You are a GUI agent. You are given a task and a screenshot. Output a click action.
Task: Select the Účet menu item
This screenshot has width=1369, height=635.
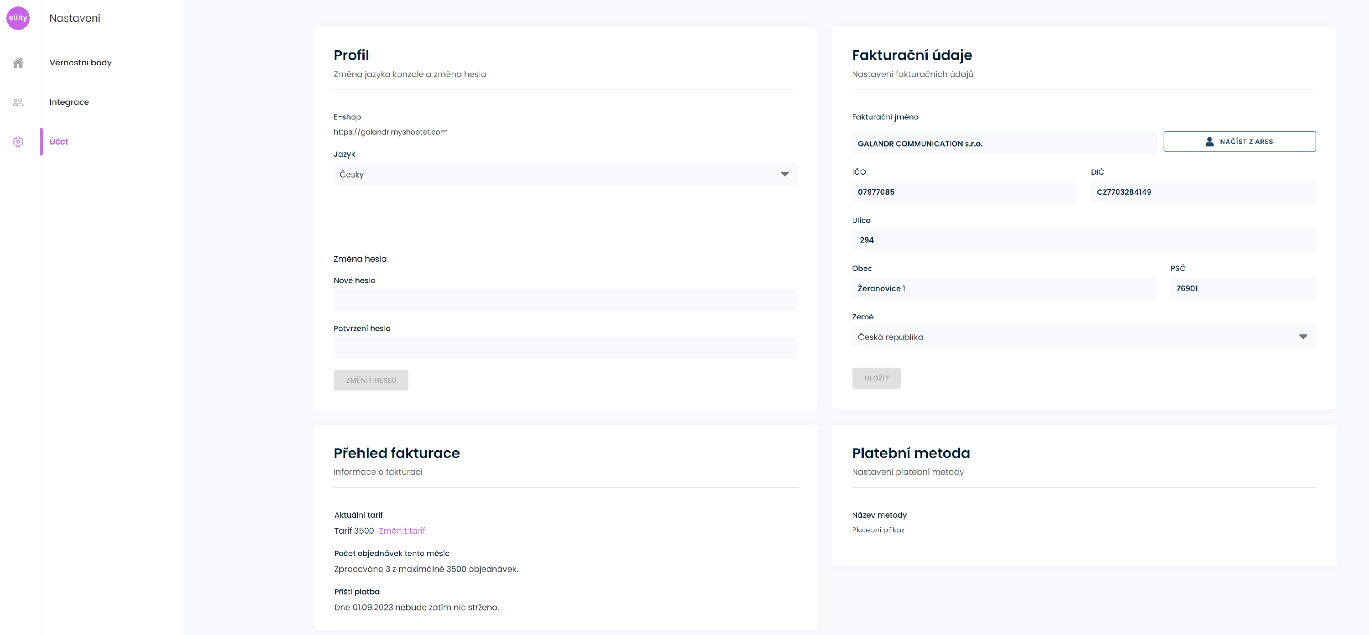point(59,142)
